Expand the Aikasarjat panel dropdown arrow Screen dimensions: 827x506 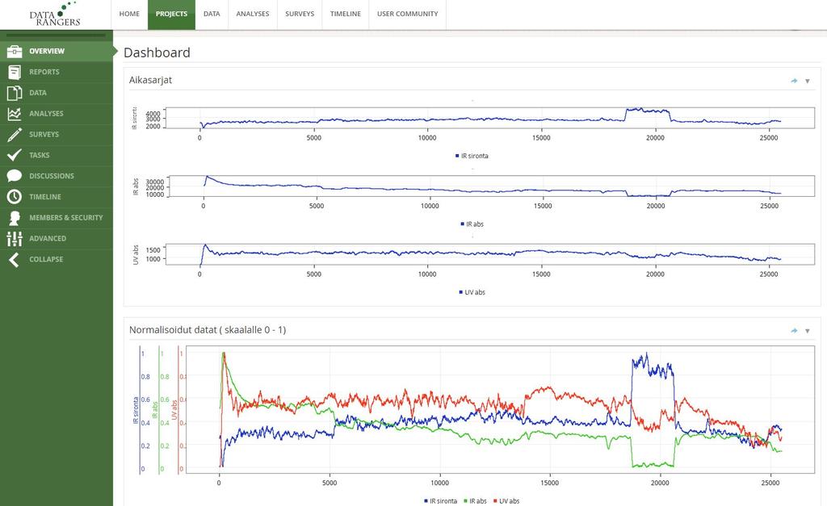pyautogui.click(x=808, y=82)
